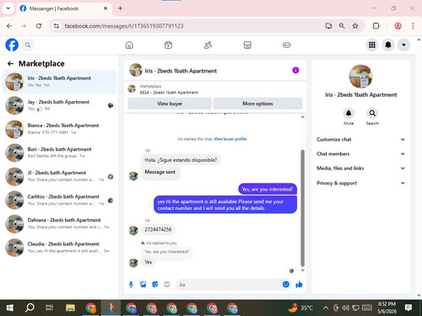Image resolution: width=422 pixels, height=316 pixels.
Task: Click the voice clip microphone icon
Action: point(131,285)
